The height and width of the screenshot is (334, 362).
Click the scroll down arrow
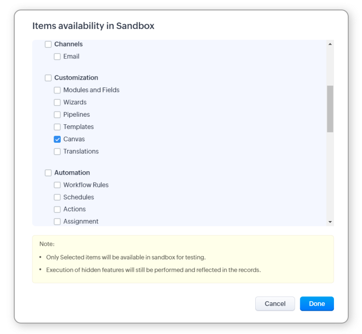click(330, 222)
